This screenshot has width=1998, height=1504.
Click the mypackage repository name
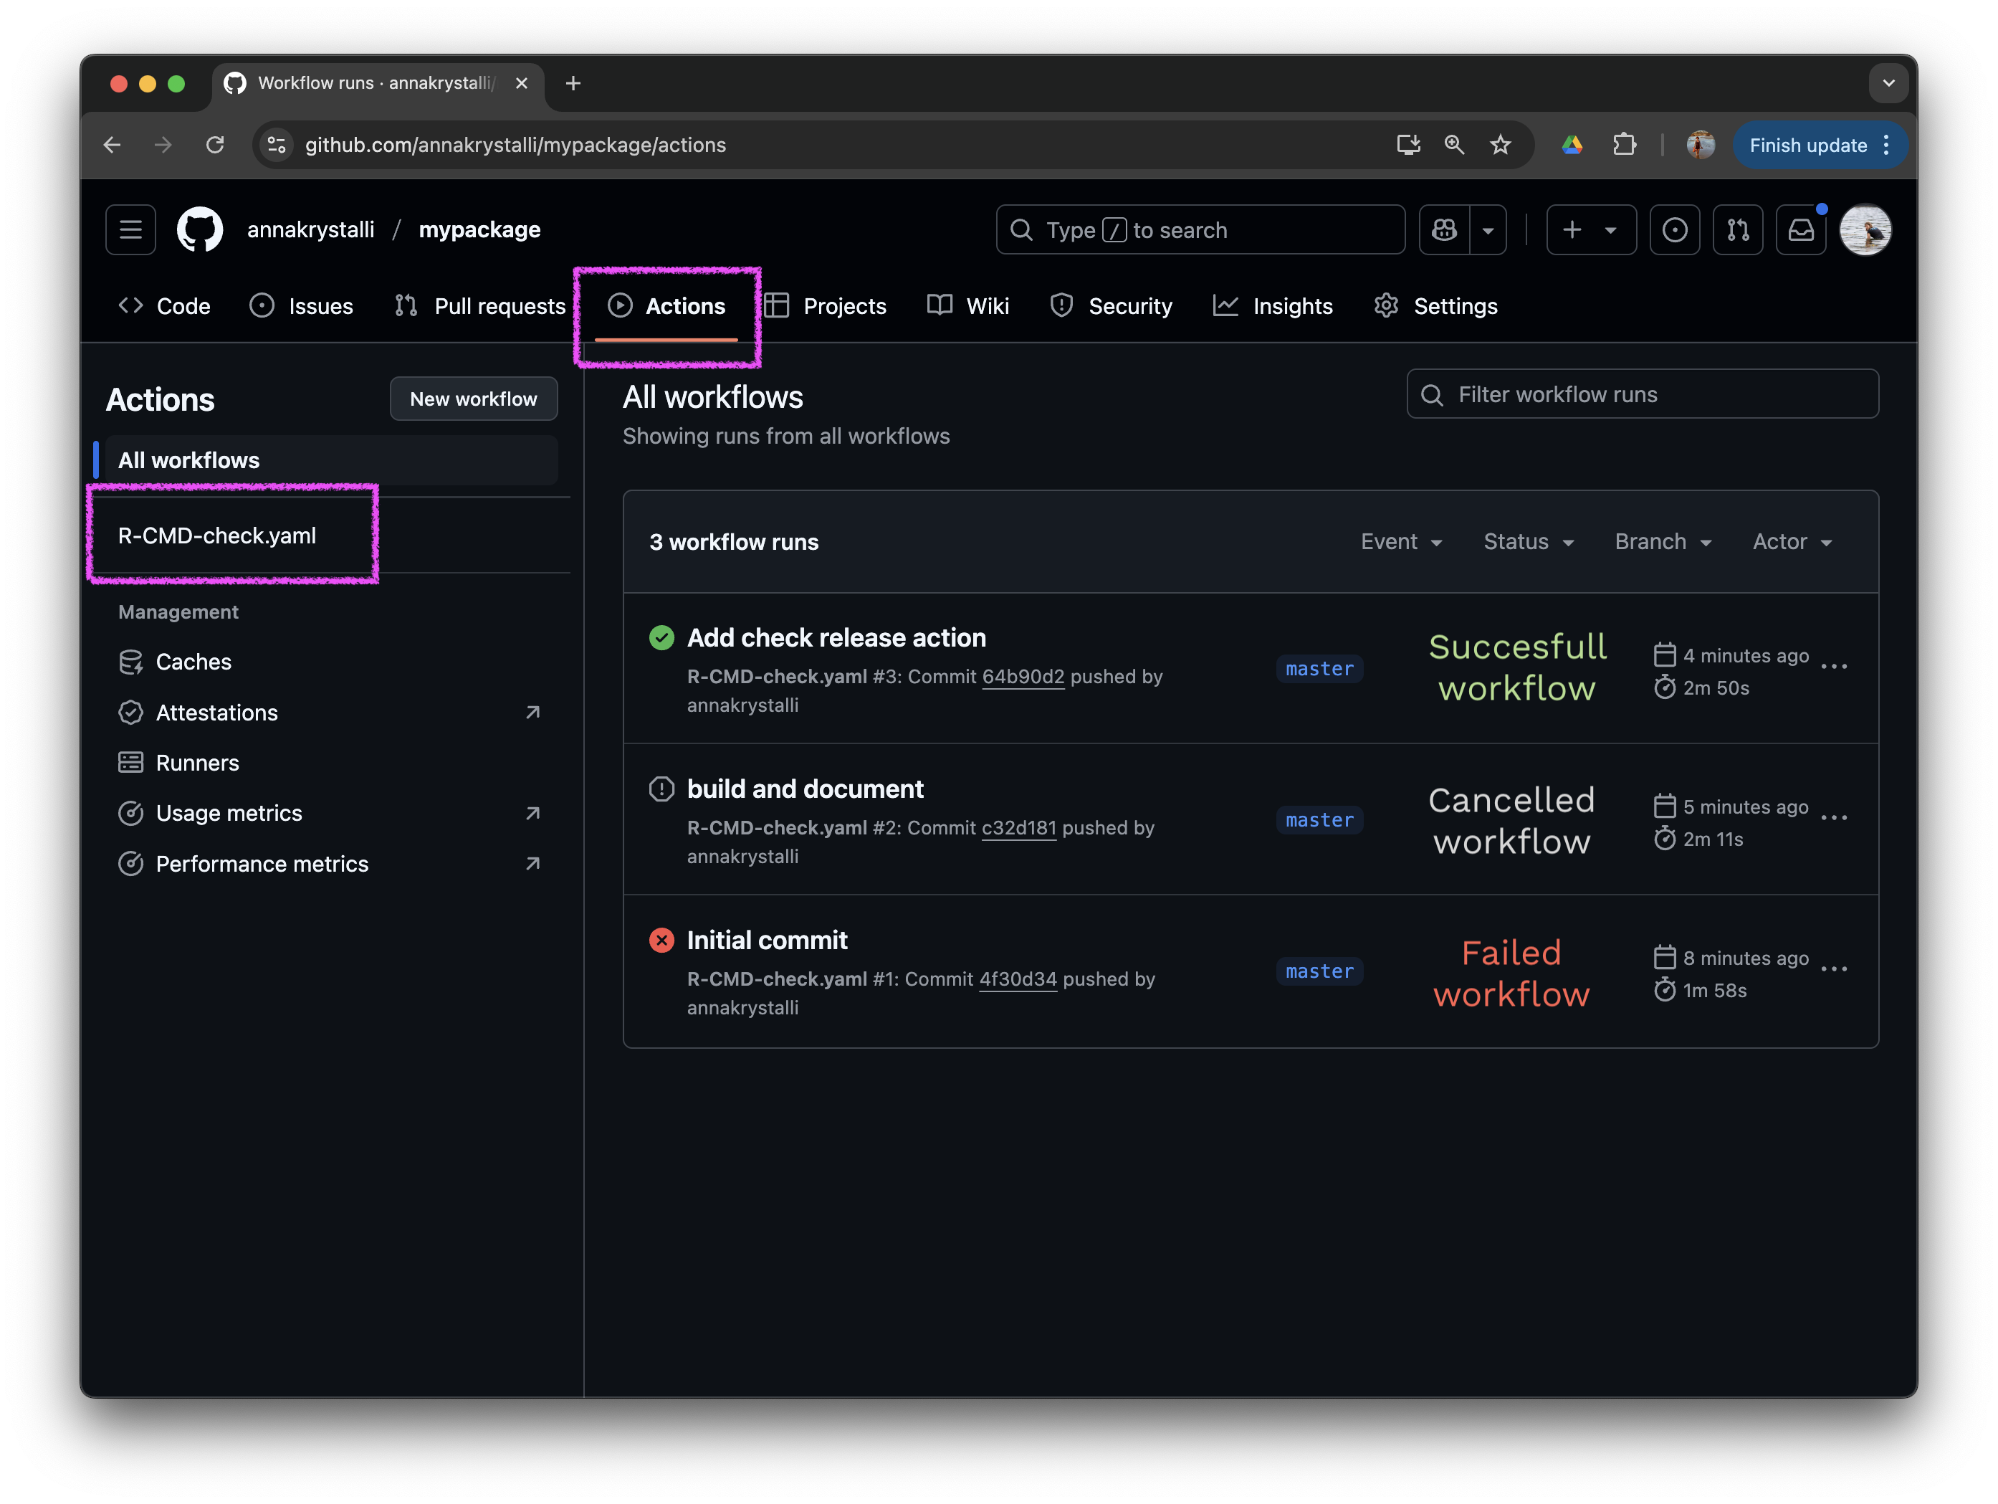(479, 230)
